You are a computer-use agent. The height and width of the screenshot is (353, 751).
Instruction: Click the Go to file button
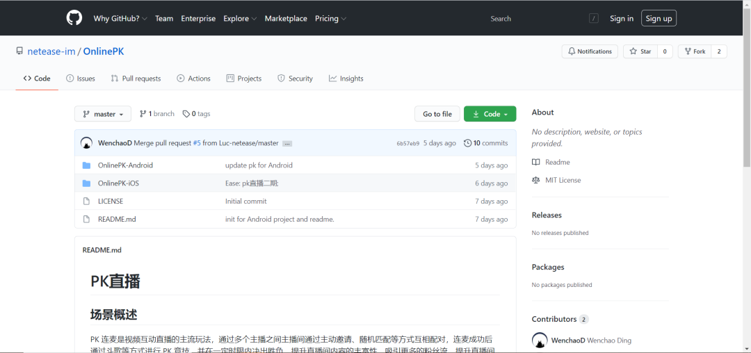tap(437, 114)
